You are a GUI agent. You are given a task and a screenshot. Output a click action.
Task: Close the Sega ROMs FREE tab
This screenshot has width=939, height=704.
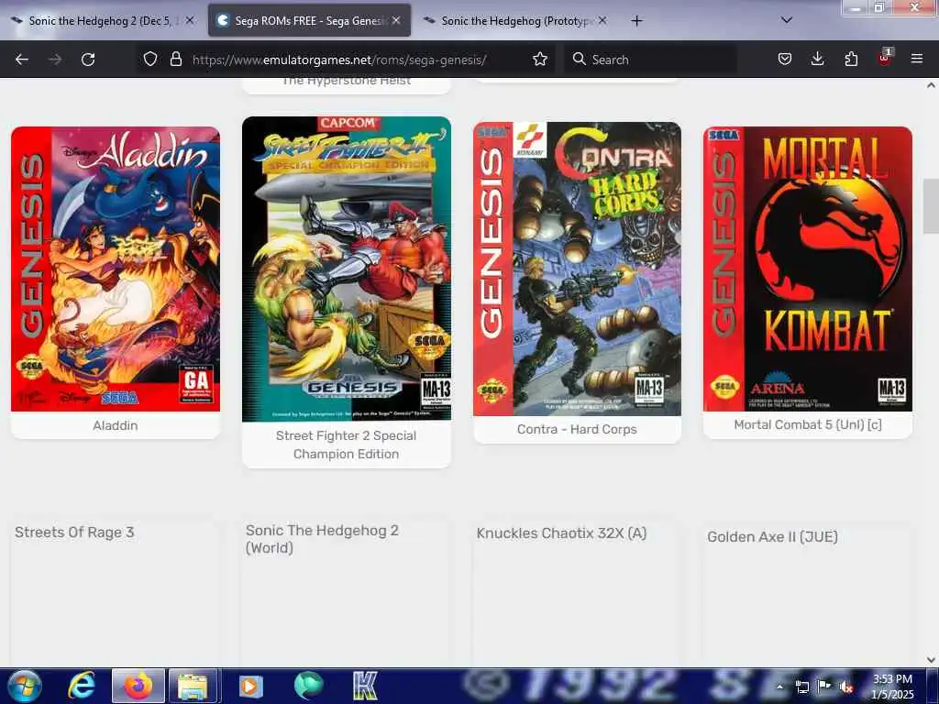(x=396, y=21)
